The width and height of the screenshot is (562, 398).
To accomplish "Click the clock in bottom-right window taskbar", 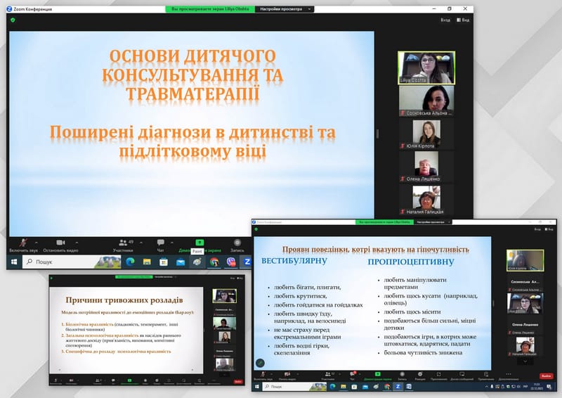I will (x=537, y=387).
